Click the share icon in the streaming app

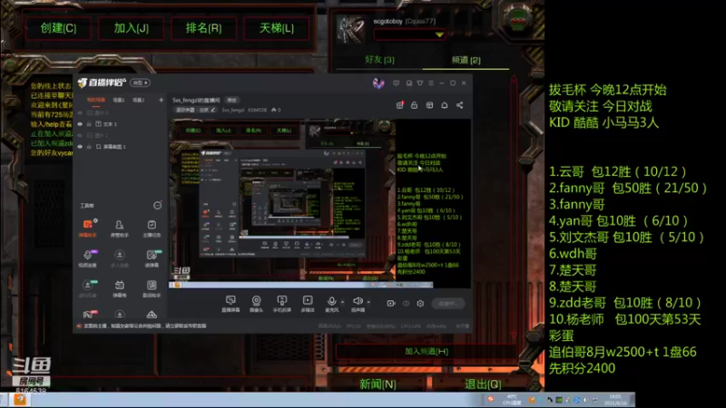click(x=460, y=105)
